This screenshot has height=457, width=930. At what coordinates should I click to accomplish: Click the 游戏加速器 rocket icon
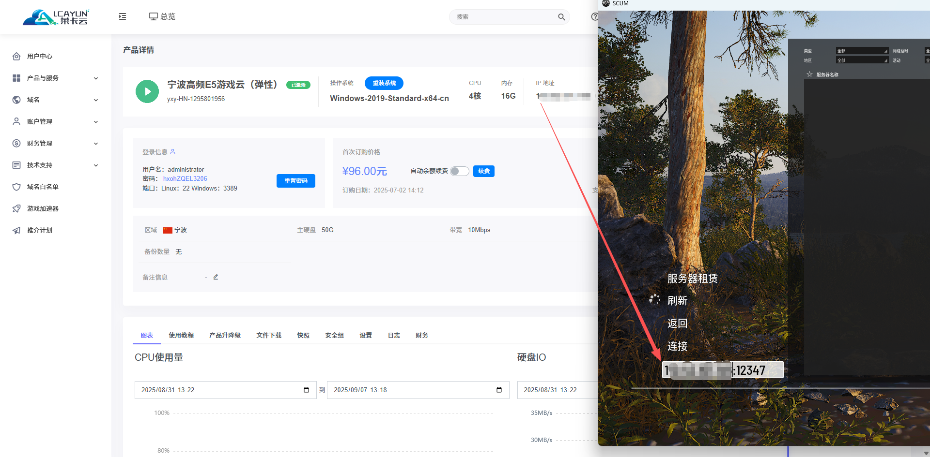[x=16, y=208]
